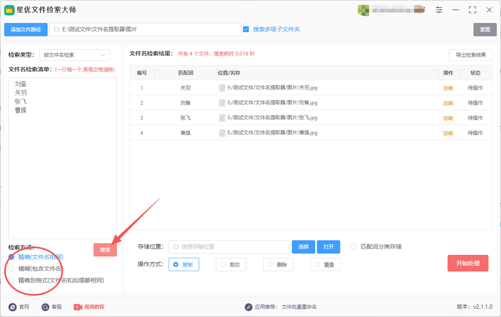
Task: Click the folder icon in 存储位置 field
Action: pos(176,247)
